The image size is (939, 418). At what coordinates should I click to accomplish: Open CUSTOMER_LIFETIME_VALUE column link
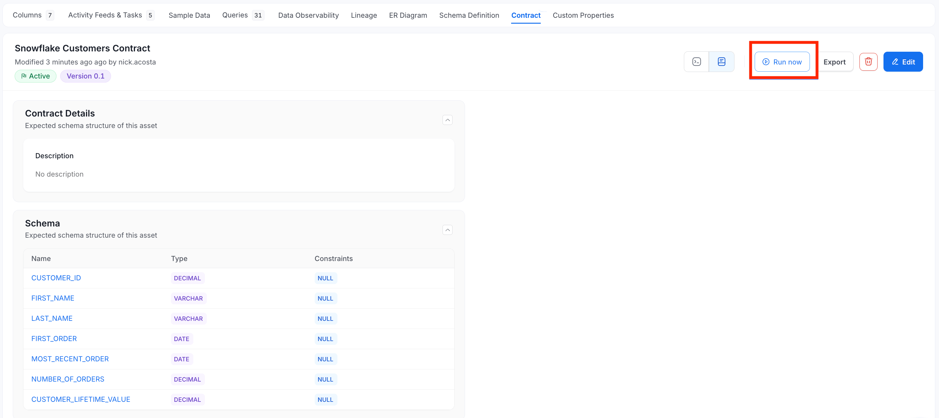[x=80, y=399]
